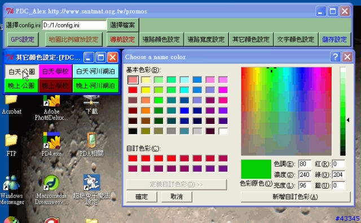Click the 亮度 luminosity value field
The image size is (361, 223).
pos(305,185)
